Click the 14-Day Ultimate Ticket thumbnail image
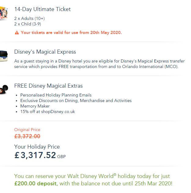 pyautogui.click(x=3, y=13)
